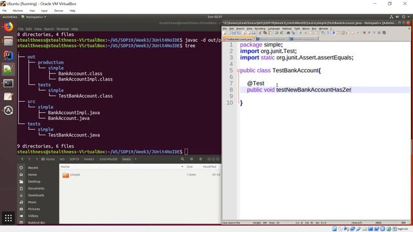Open Software Updater icon in dock

pyautogui.click(x=8, y=110)
